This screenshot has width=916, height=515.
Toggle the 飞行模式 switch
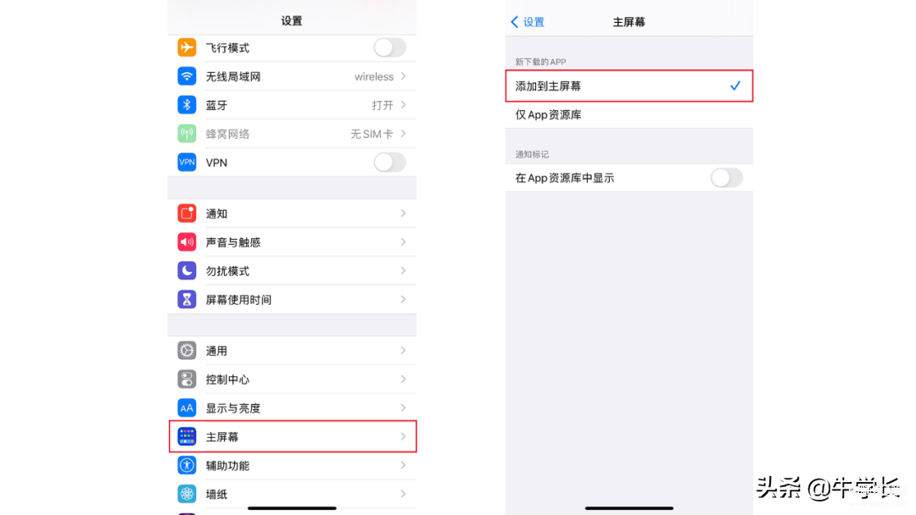tap(389, 47)
